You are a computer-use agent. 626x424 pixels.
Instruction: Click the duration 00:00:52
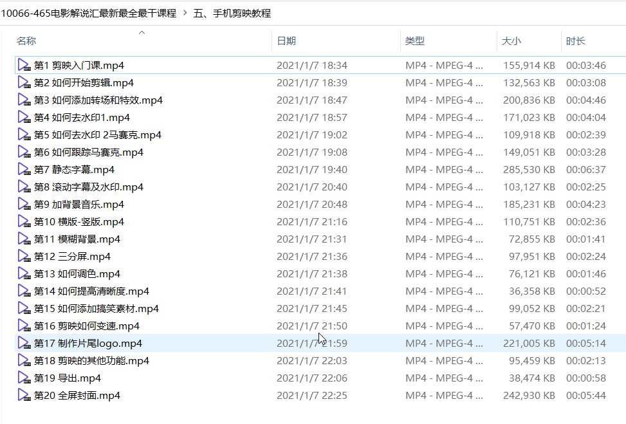(586, 291)
